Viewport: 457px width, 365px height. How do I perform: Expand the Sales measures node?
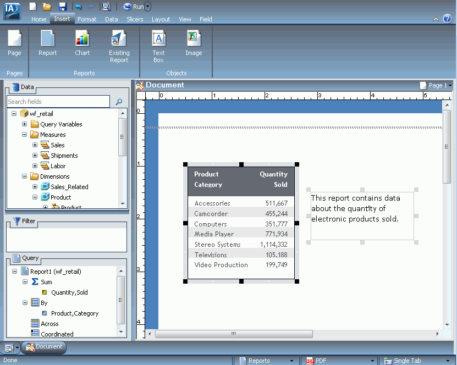click(35, 145)
